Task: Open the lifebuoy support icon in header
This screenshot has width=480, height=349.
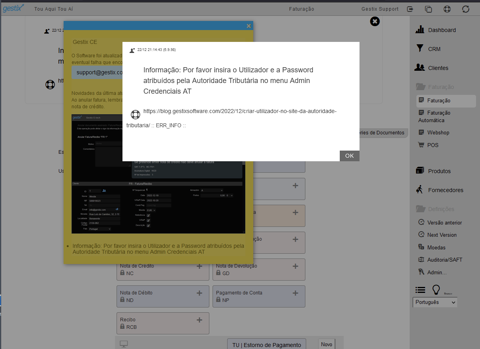Action: [x=447, y=9]
